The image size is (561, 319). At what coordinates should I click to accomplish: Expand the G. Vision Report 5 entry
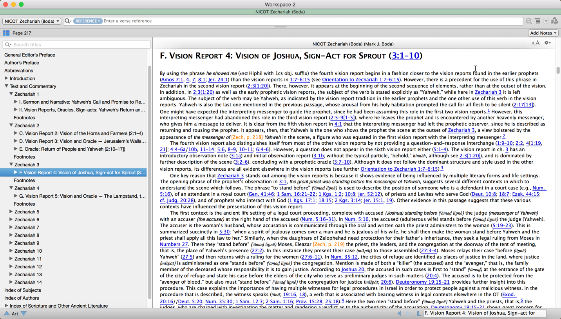[16, 196]
